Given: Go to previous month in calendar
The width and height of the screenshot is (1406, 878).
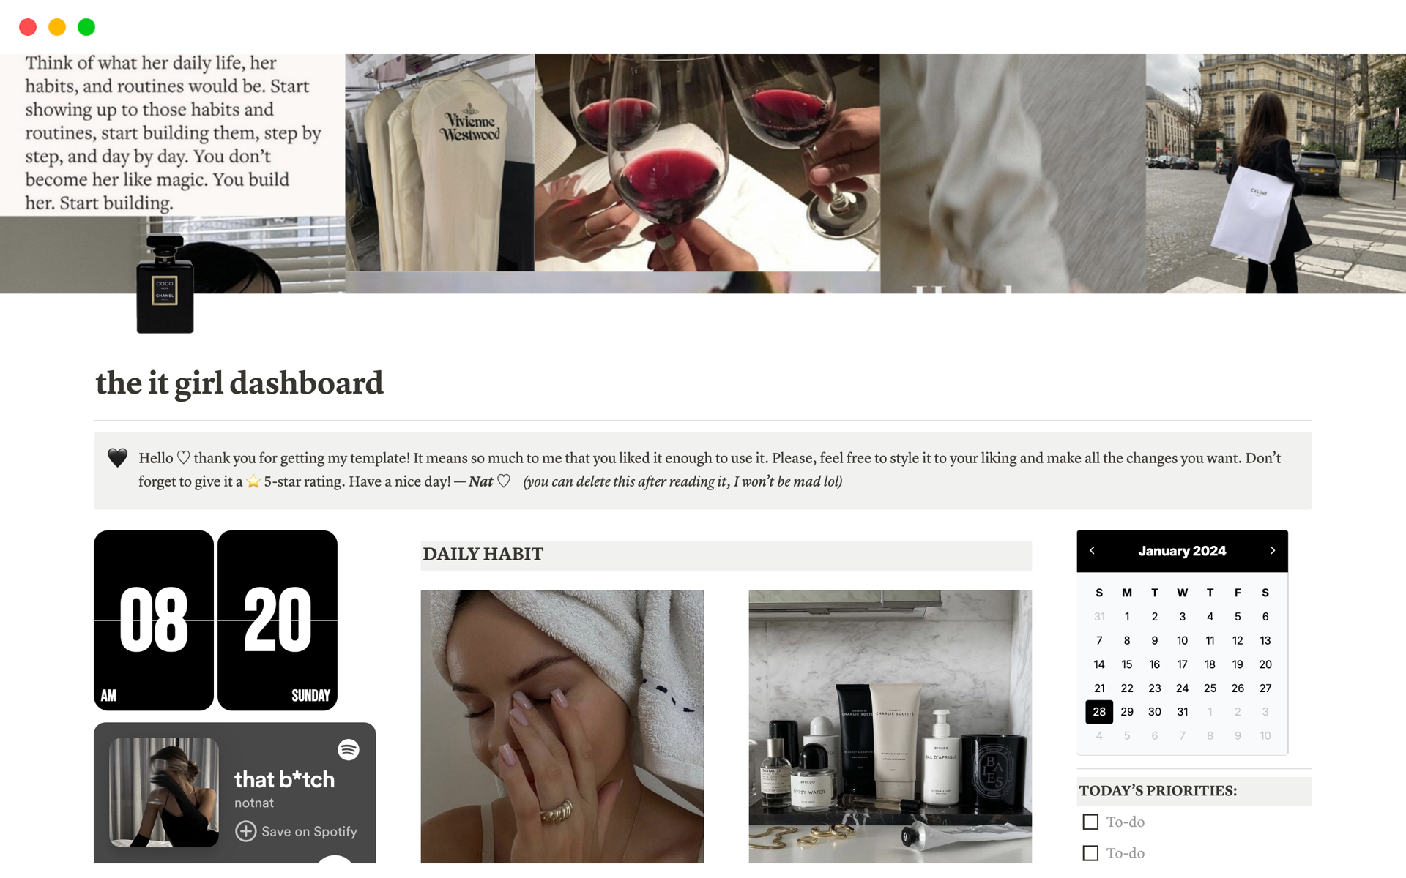Looking at the screenshot, I should (1092, 550).
